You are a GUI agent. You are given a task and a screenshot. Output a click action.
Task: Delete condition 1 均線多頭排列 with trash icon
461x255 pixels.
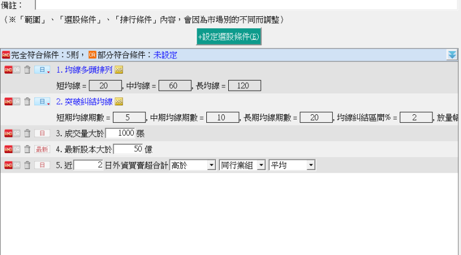pos(27,70)
